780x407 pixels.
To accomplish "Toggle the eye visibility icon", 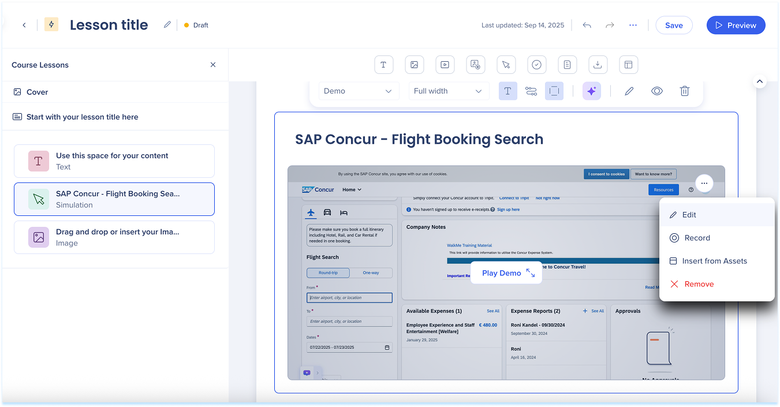I will point(656,91).
